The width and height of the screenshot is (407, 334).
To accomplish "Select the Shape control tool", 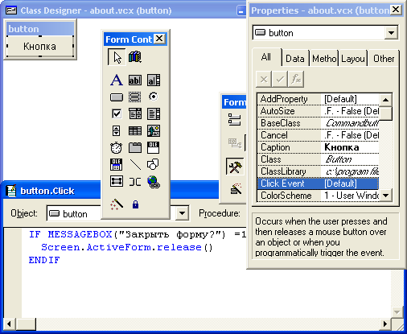I will (x=154, y=165).
